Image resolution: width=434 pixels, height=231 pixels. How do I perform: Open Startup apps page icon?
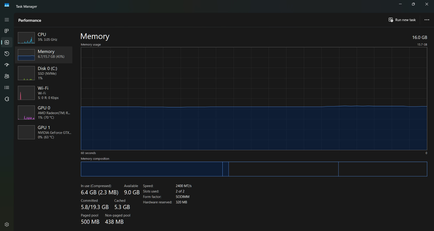pos(7,65)
